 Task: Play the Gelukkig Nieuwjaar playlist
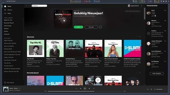pyautogui.click(x=79, y=27)
